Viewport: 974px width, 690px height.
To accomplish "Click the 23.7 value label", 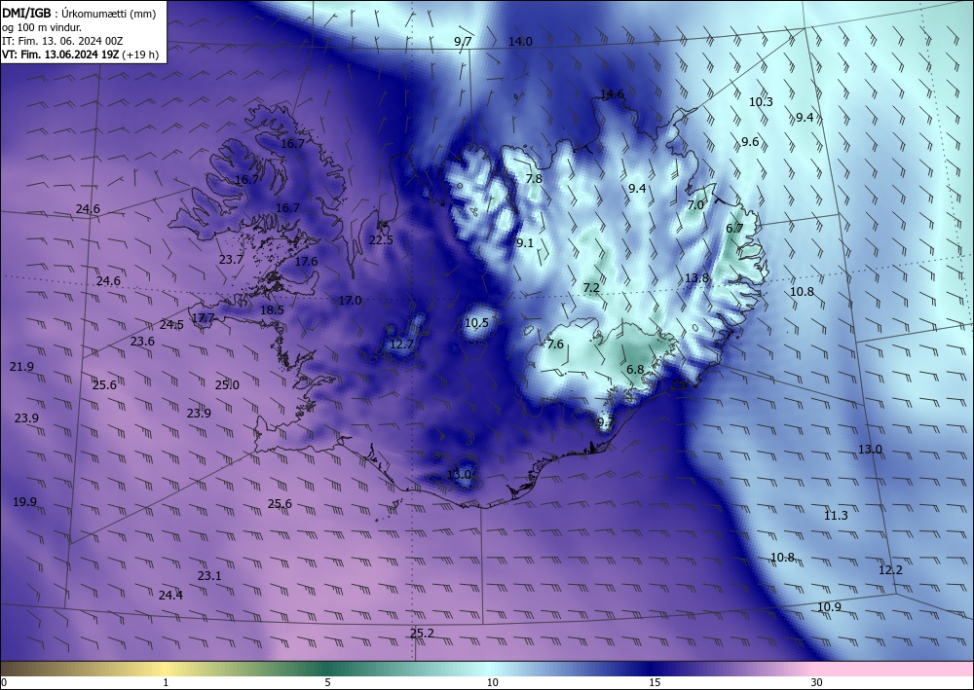I will (231, 260).
